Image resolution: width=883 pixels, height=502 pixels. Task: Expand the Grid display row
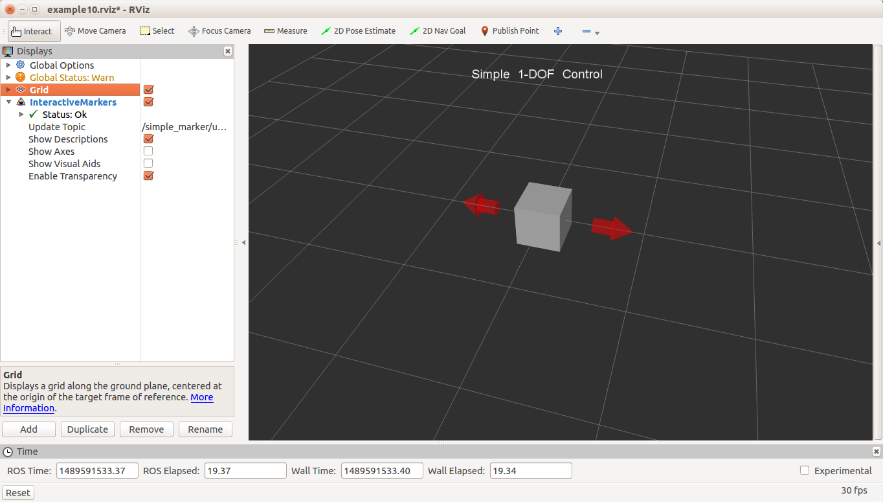pos(8,89)
